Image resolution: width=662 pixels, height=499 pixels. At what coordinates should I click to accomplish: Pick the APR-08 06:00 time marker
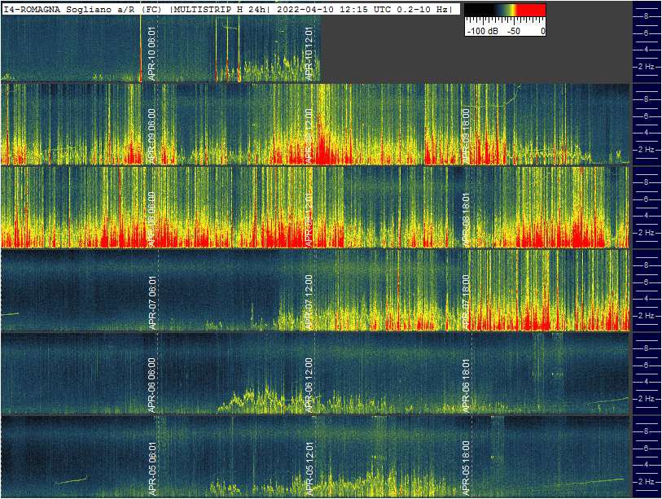(152, 218)
